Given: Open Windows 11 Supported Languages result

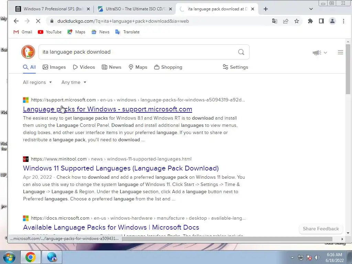Looking at the screenshot, I should (121, 168).
